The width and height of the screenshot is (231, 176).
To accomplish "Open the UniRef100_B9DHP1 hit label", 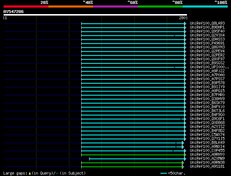I will tap(207, 27).
